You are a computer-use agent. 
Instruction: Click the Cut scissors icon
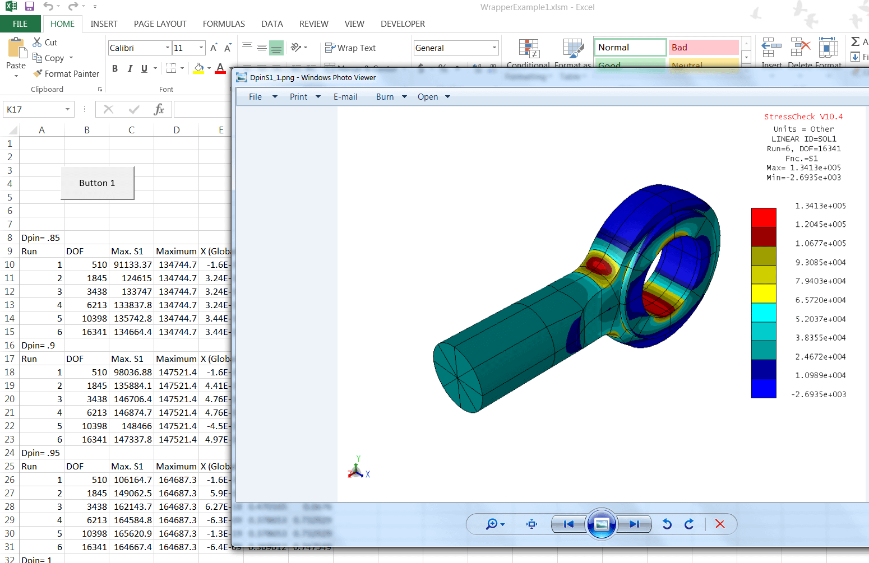[x=37, y=42]
